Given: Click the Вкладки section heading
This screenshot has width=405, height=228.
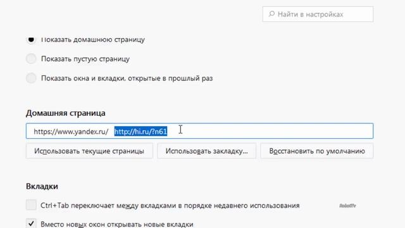Looking at the screenshot, I should click(42, 186).
